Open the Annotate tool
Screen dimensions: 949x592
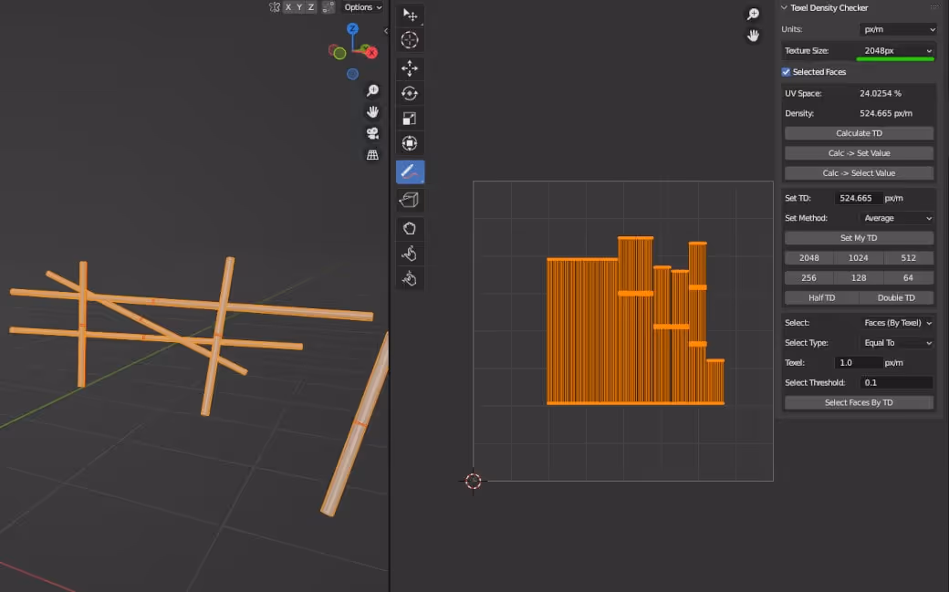(x=410, y=170)
